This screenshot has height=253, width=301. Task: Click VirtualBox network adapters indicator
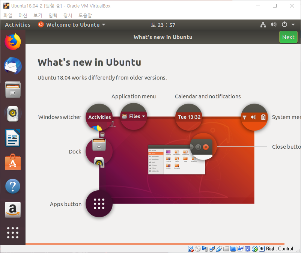coord(212,249)
